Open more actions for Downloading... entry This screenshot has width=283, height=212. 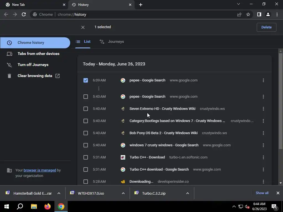click(263, 182)
